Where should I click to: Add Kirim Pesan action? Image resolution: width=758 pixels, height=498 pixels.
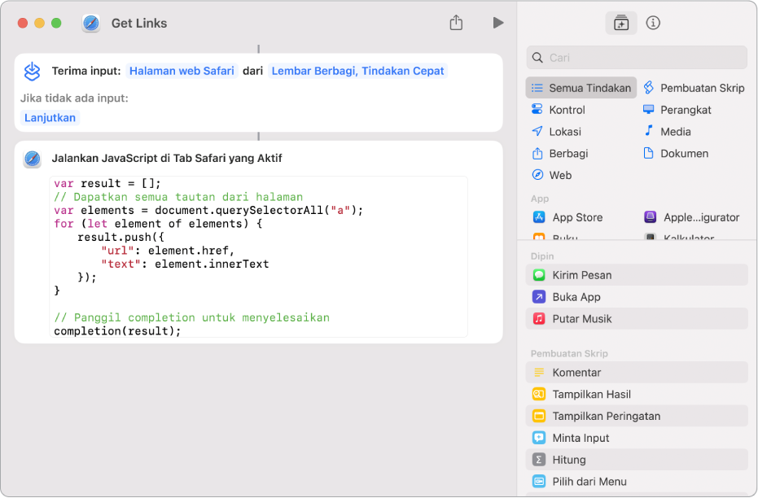coord(637,275)
